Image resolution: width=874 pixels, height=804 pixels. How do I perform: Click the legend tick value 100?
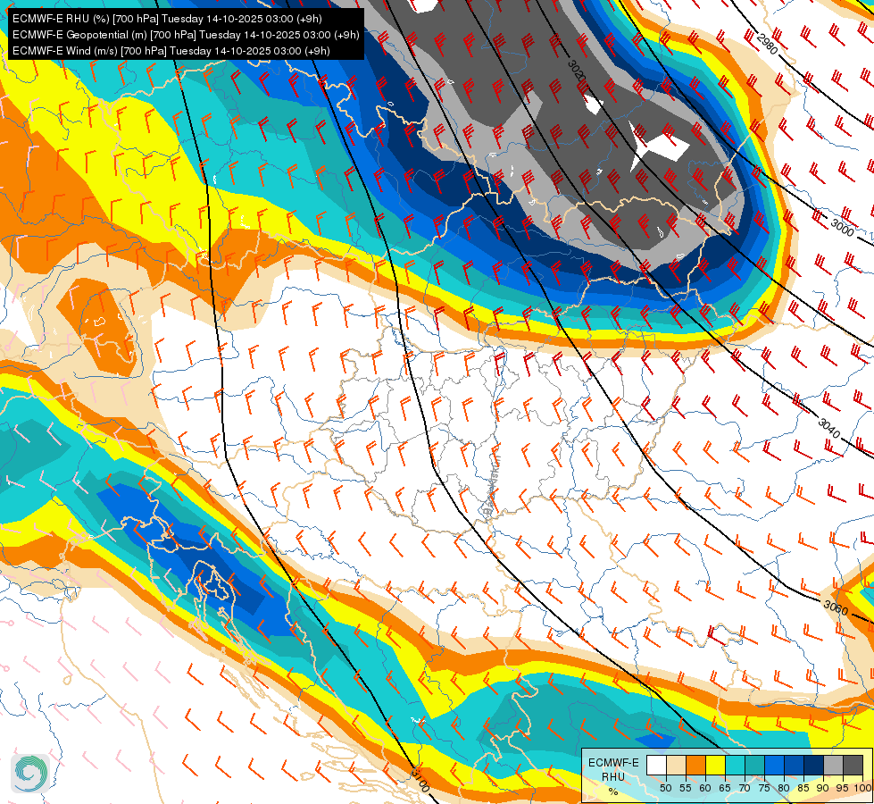tap(863, 788)
